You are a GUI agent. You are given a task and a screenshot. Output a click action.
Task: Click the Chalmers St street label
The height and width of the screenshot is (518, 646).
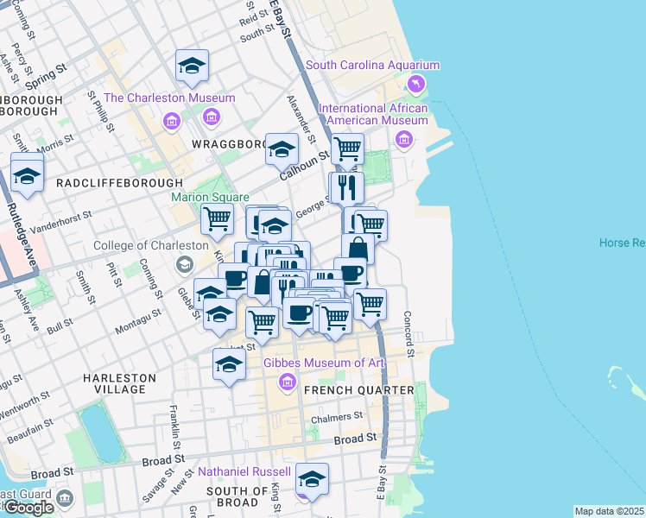click(337, 417)
